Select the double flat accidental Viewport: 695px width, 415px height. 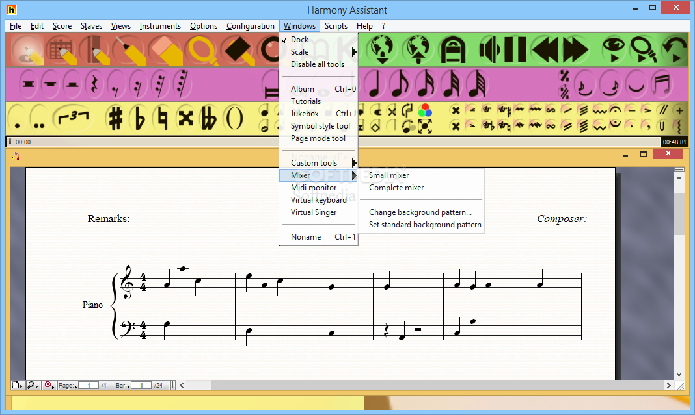(x=209, y=119)
